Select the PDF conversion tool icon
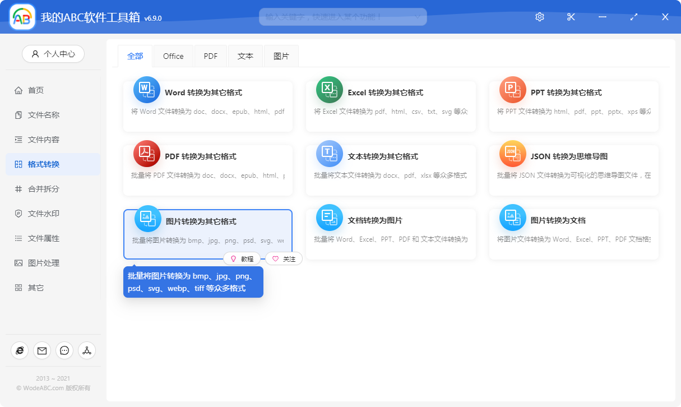This screenshot has width=681, height=407. (146, 153)
